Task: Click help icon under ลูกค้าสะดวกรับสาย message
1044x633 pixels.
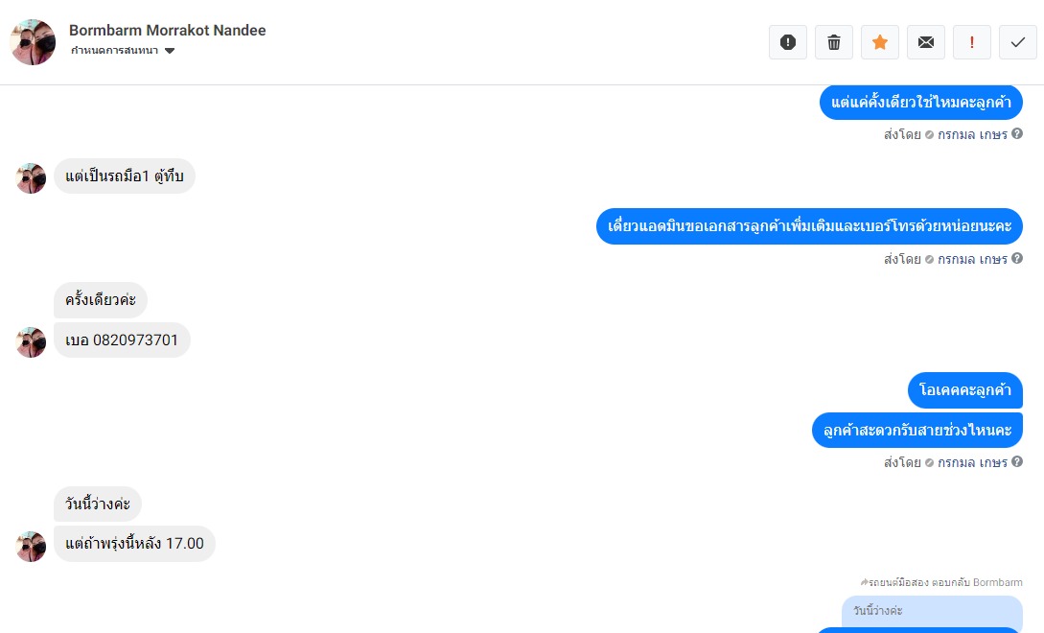Action: click(1017, 461)
